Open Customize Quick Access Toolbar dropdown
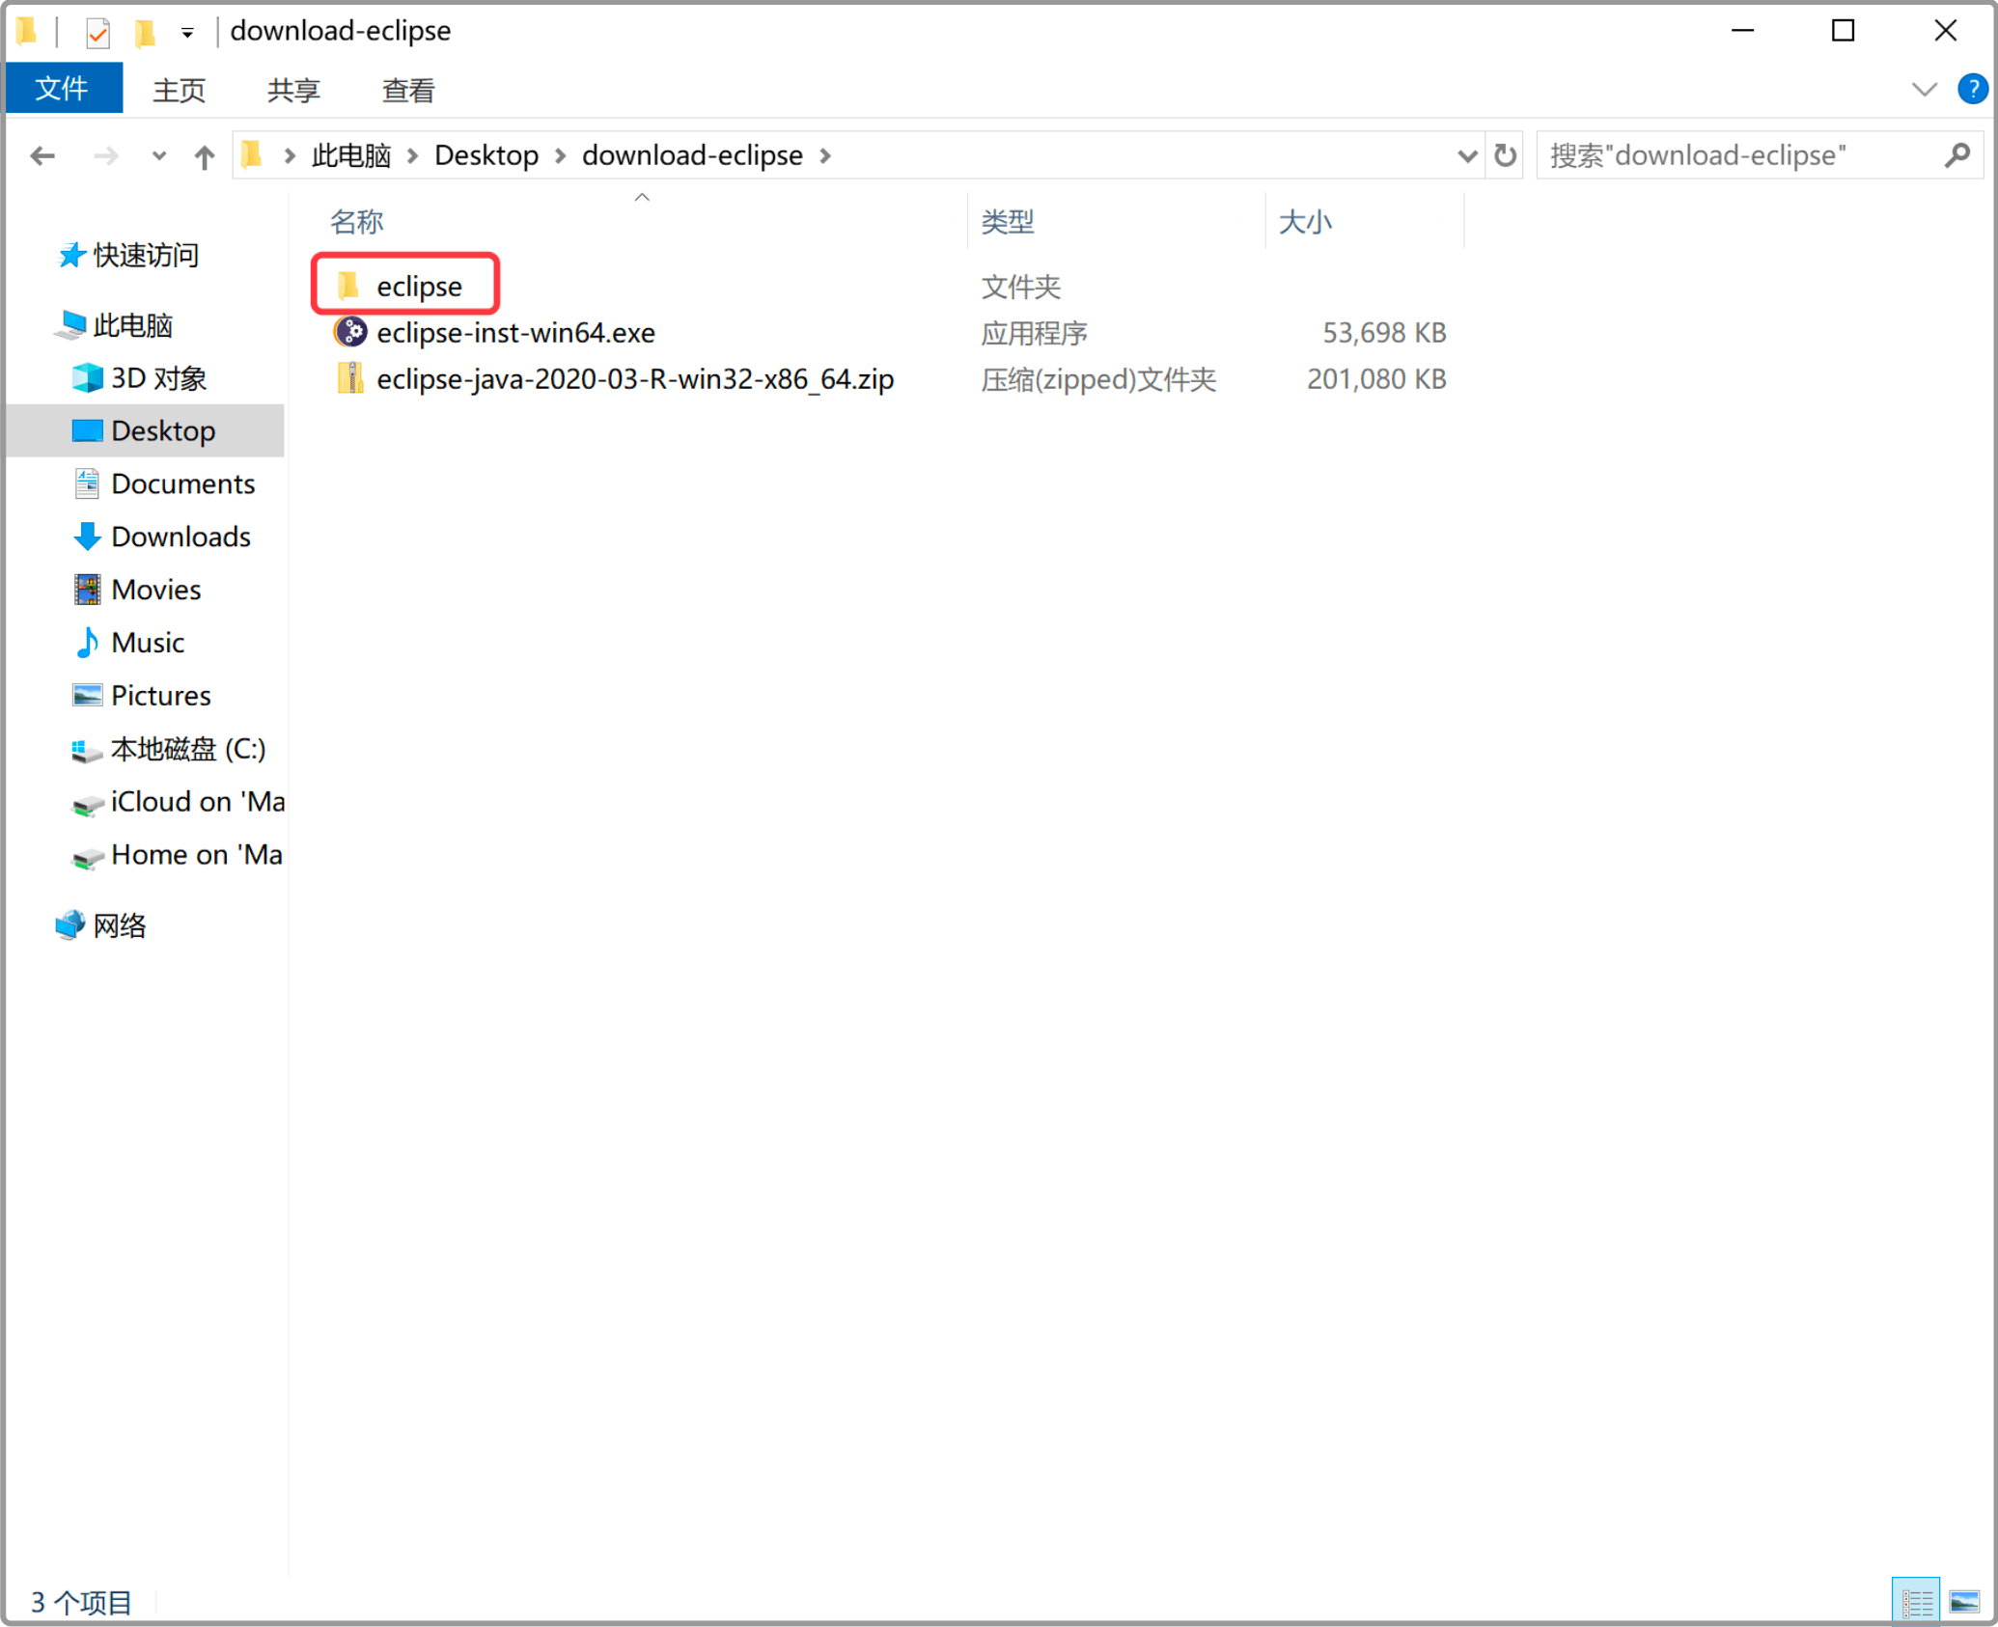Screen dimensions: 1998x1627 point(187,33)
